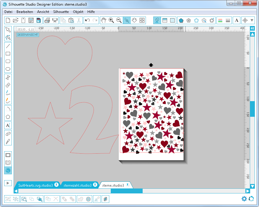Select the eraser tool
The image size is (259, 207).
coord(8,133)
